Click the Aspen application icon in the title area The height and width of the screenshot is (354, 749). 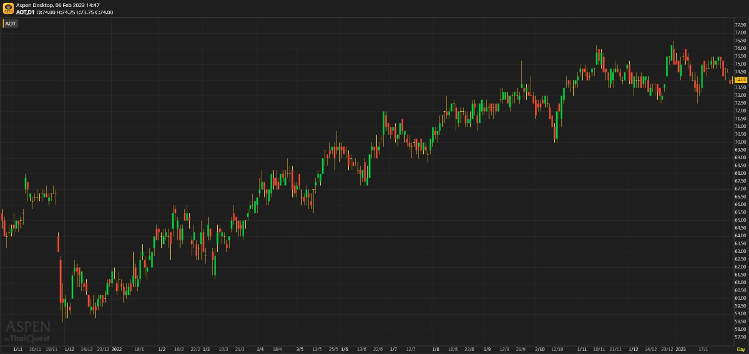8,8
